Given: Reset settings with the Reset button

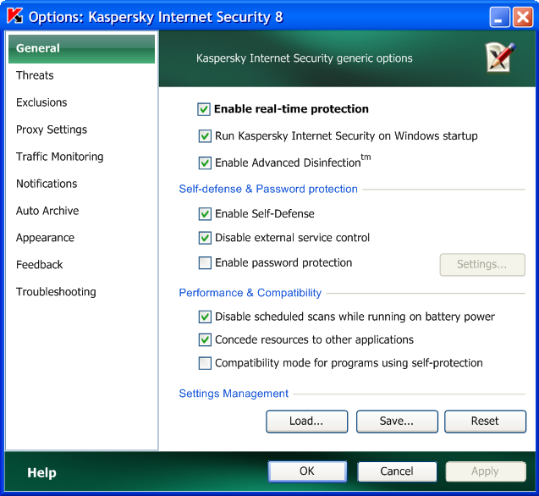Looking at the screenshot, I should click(x=485, y=421).
